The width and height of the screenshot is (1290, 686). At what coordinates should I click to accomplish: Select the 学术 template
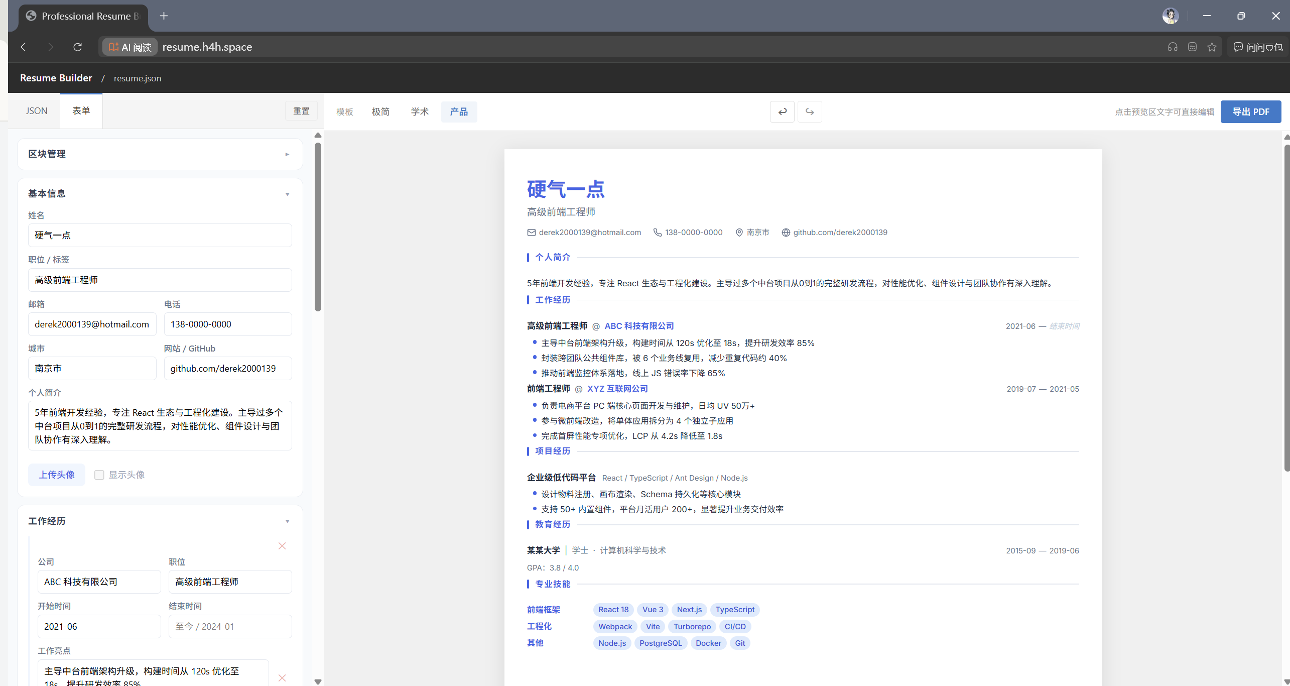click(420, 111)
